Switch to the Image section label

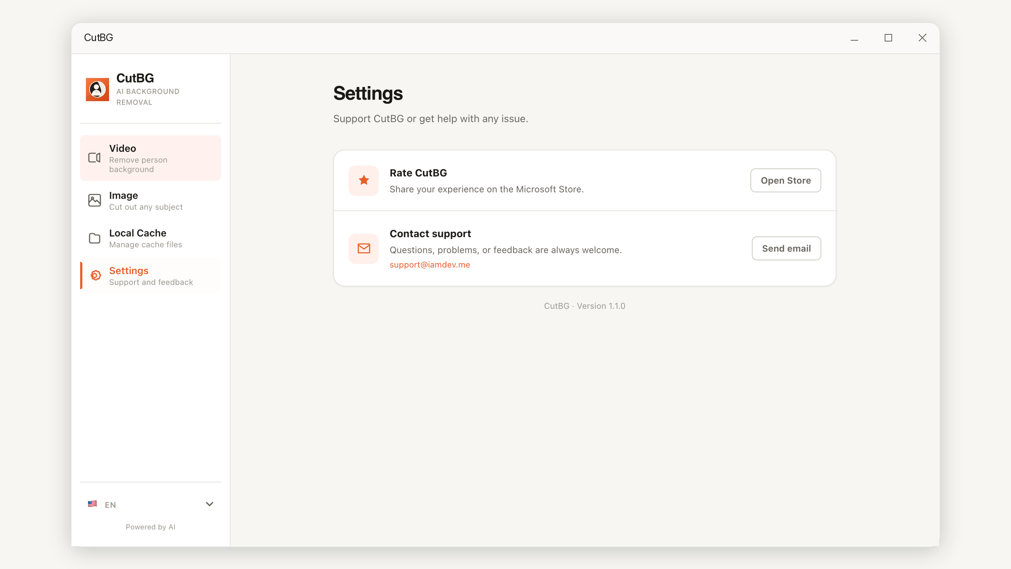123,195
